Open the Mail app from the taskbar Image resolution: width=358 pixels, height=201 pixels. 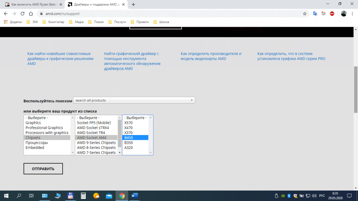[x=109, y=196]
